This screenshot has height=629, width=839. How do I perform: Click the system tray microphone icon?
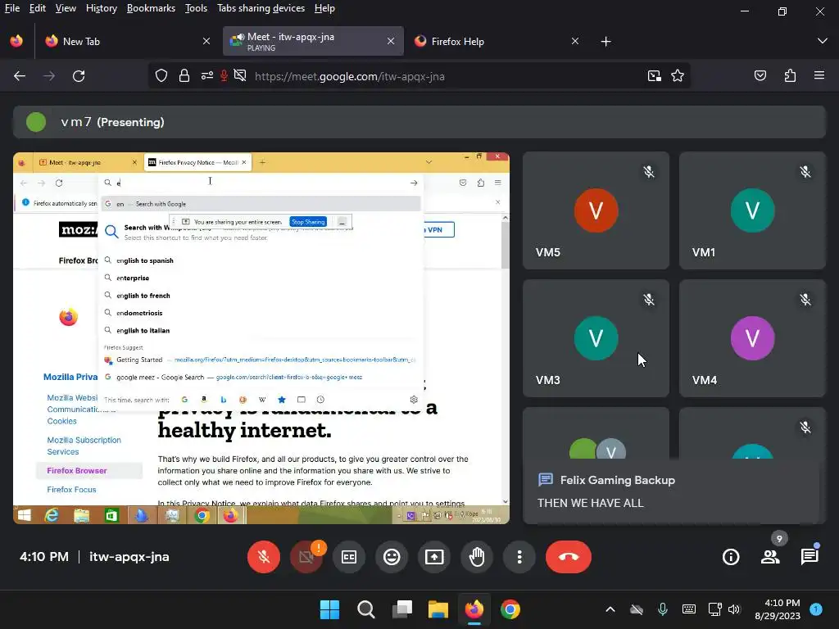coord(662,609)
